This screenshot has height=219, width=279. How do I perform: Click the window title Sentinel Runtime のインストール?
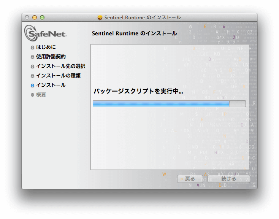[x=143, y=17]
